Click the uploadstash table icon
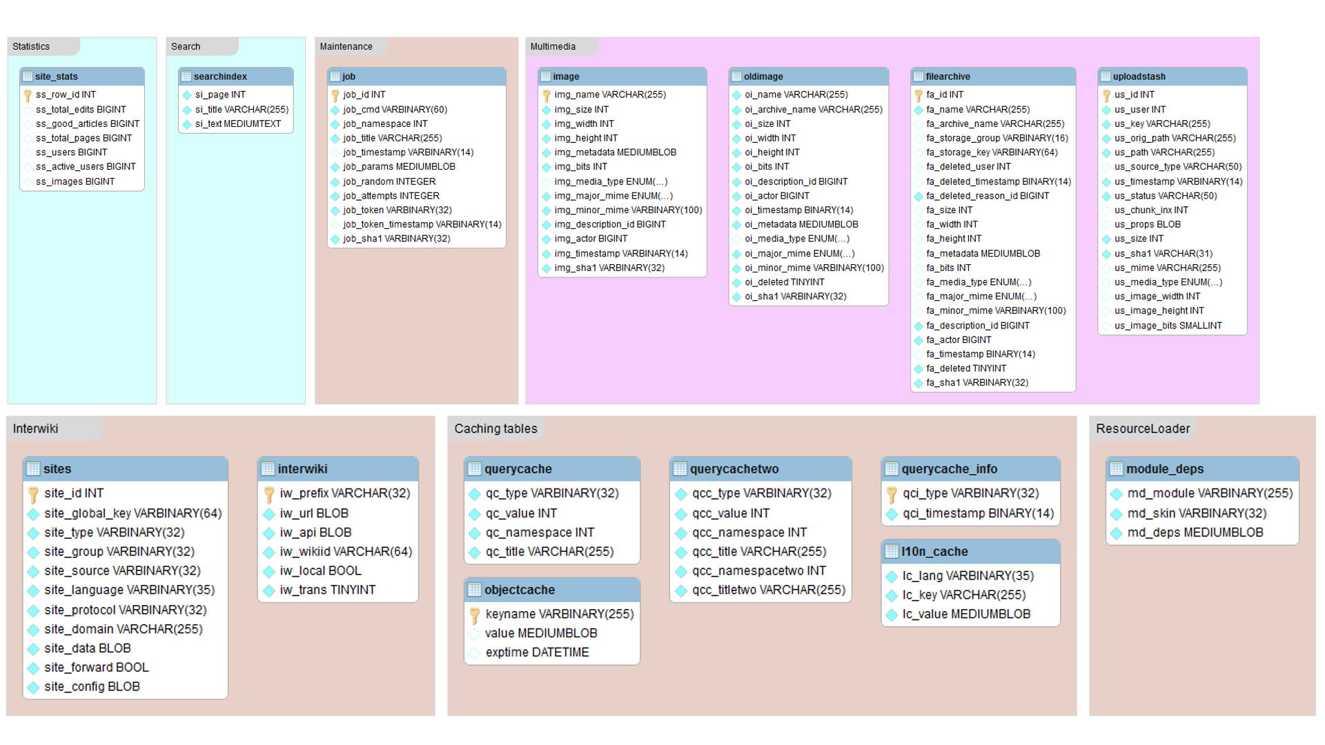The image size is (1325, 745). click(1106, 77)
